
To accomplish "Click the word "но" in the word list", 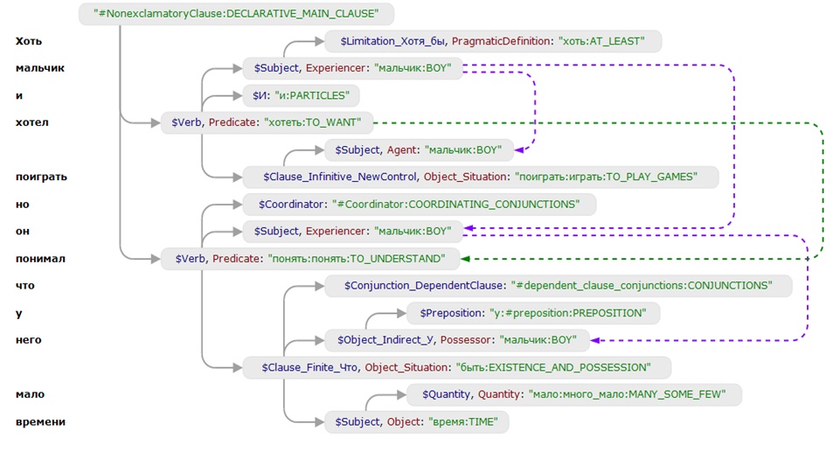I will [23, 205].
